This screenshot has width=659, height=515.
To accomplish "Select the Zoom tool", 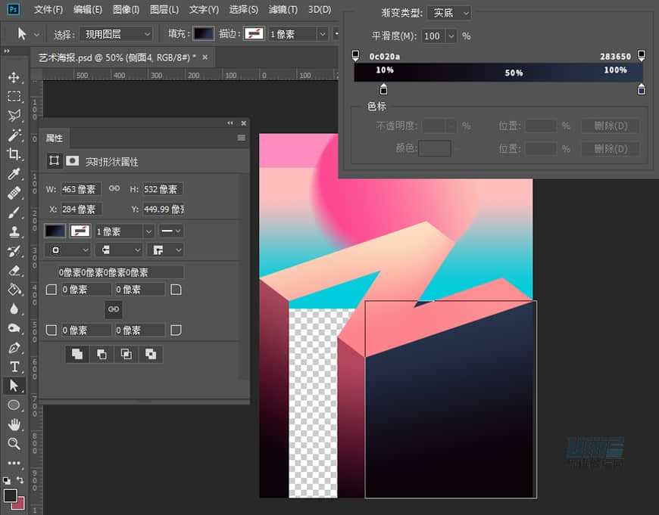I will pyautogui.click(x=14, y=444).
